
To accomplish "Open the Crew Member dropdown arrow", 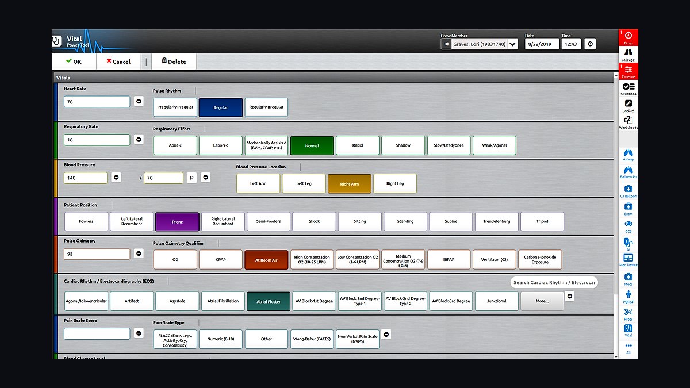I will pos(513,44).
